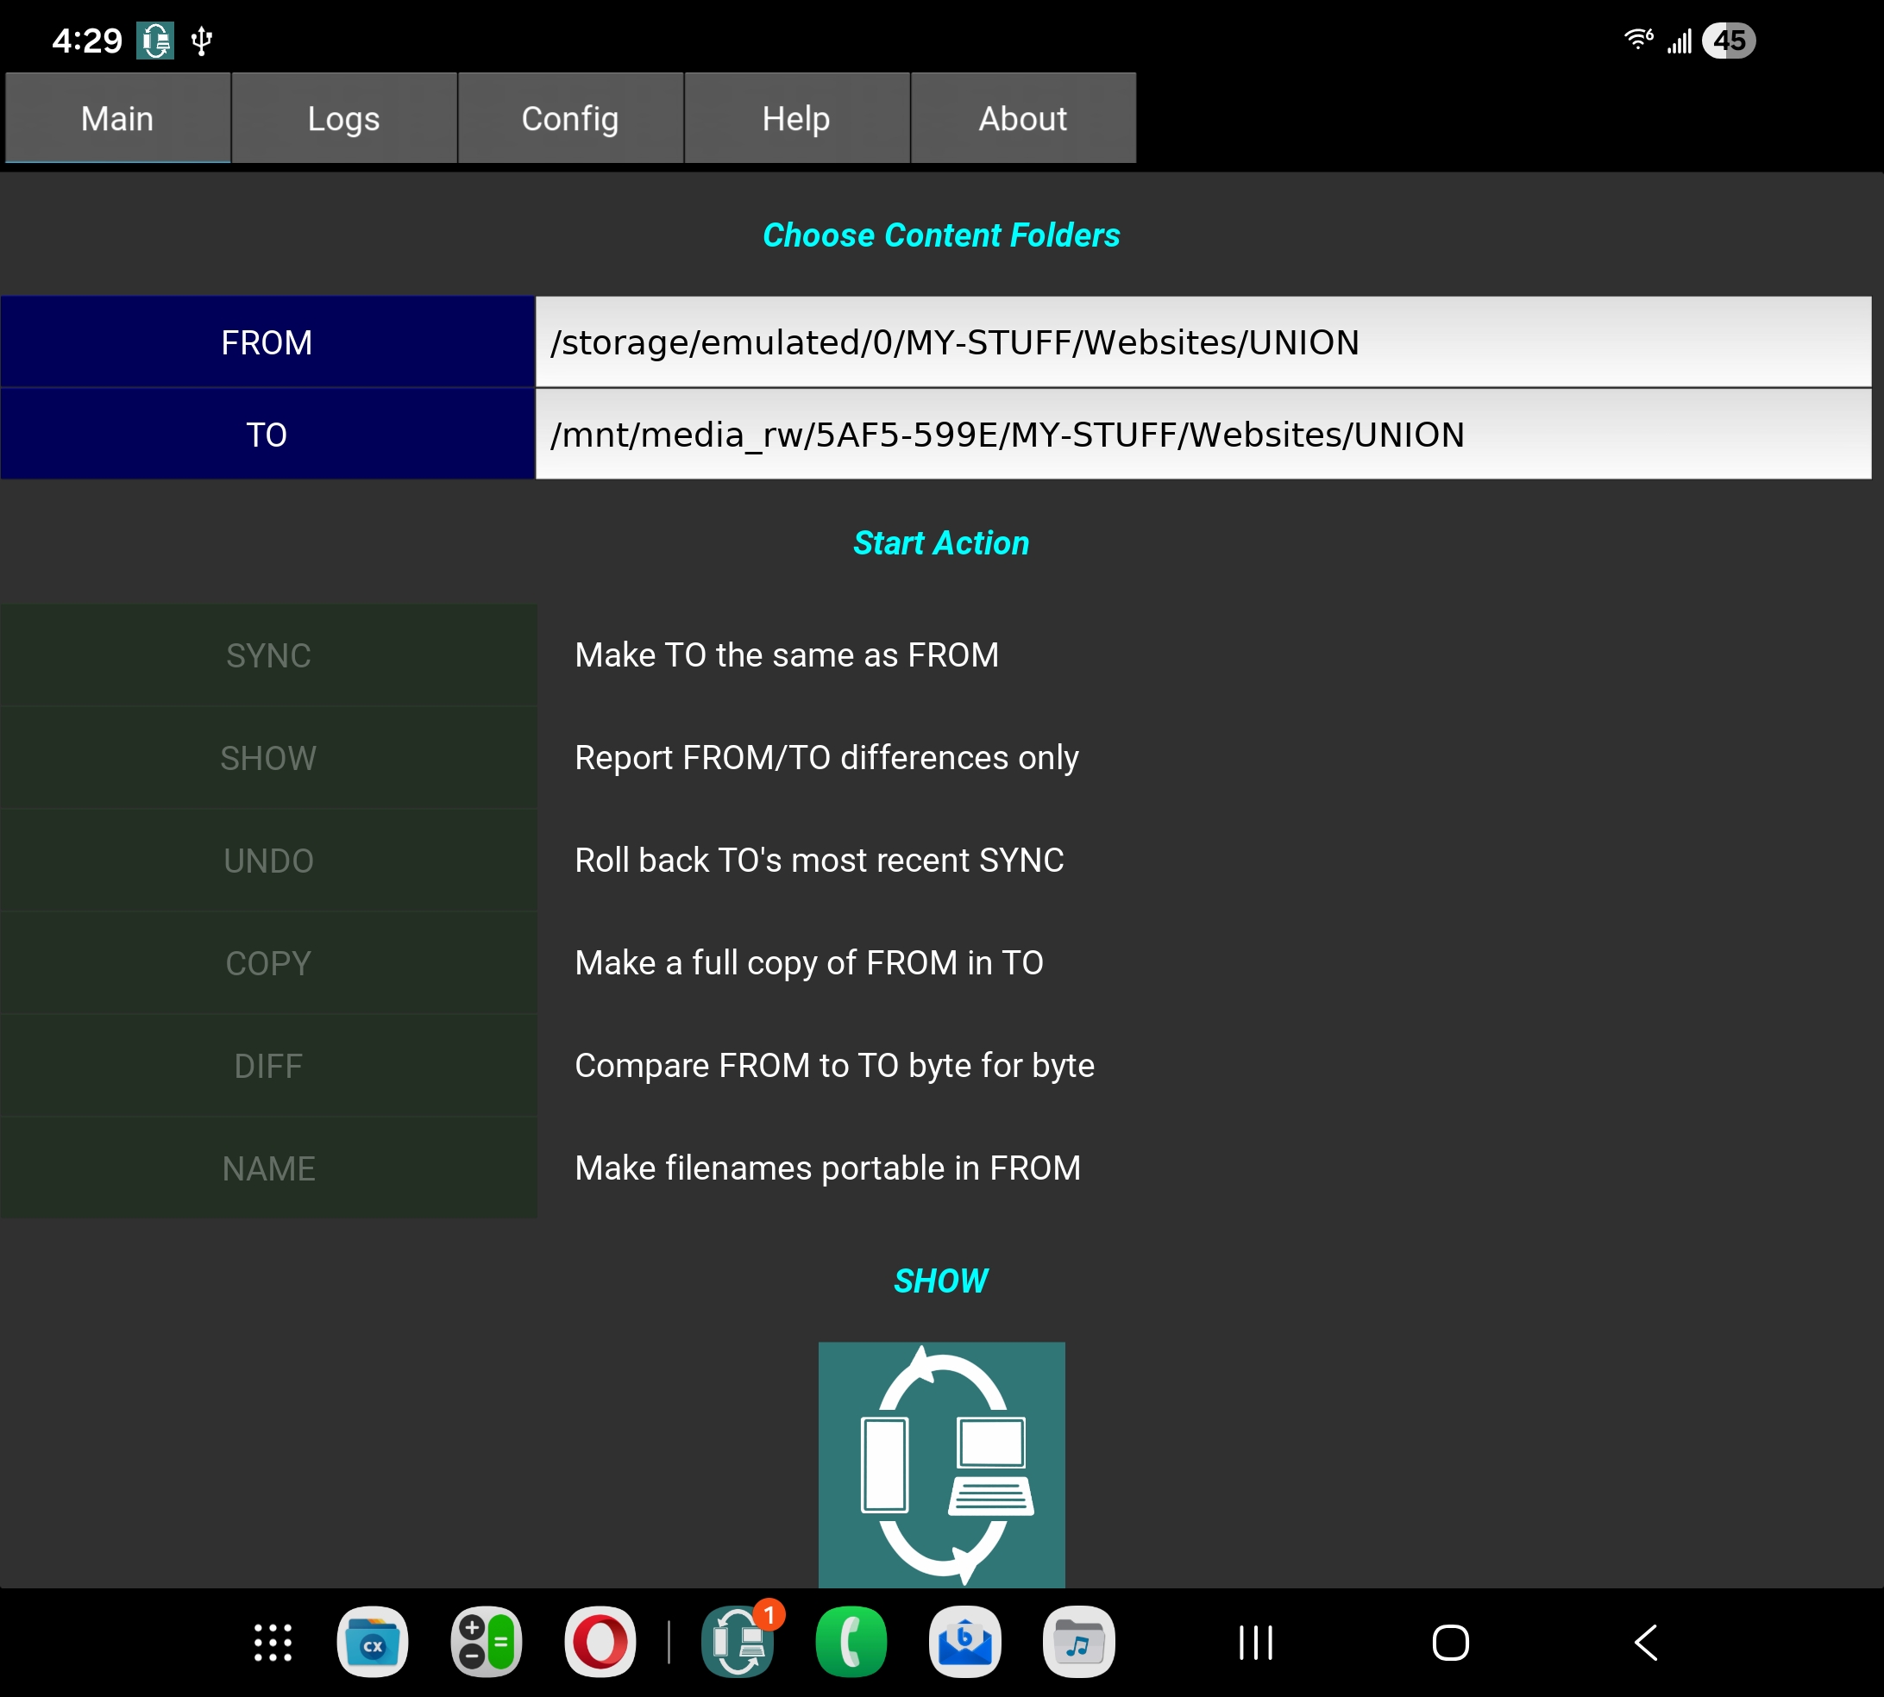
Task: Open the Config tab
Action: pyautogui.click(x=570, y=118)
